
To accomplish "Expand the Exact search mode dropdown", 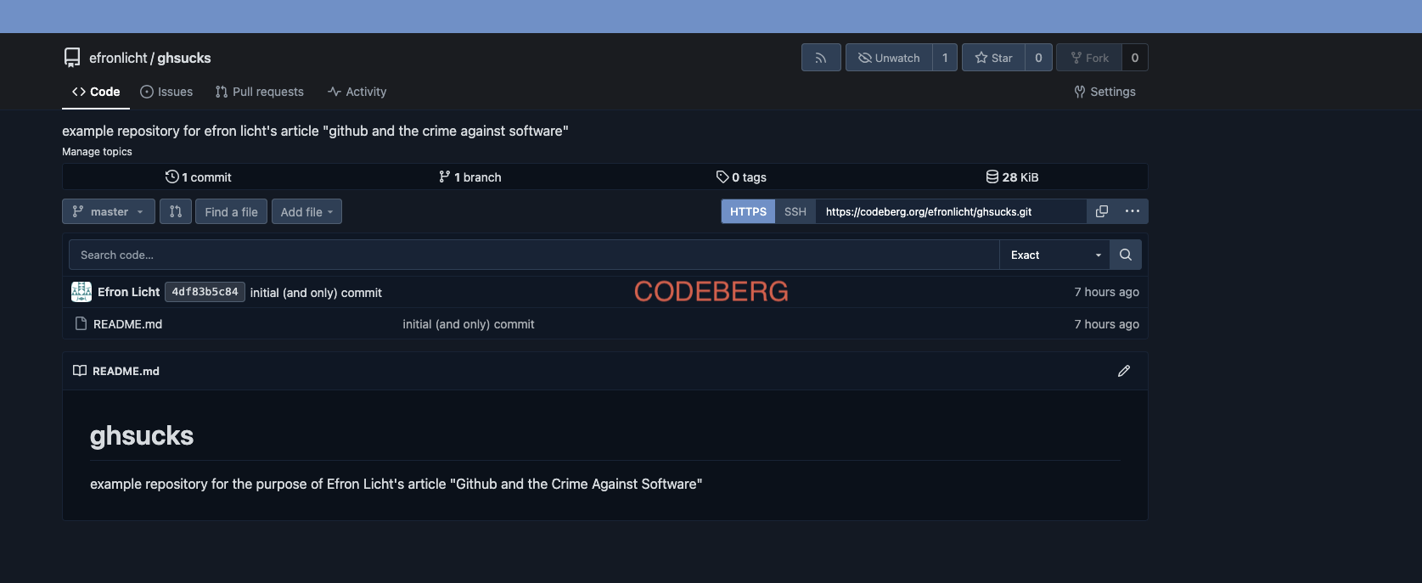I will click(x=1054, y=255).
